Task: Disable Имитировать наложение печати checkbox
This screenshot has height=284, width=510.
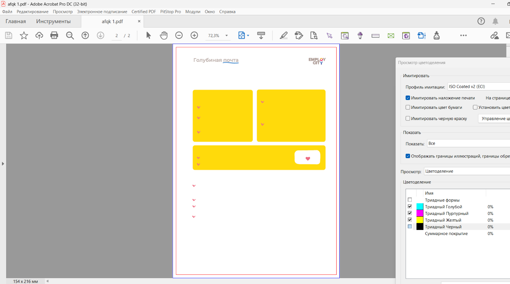Action: [x=408, y=98]
